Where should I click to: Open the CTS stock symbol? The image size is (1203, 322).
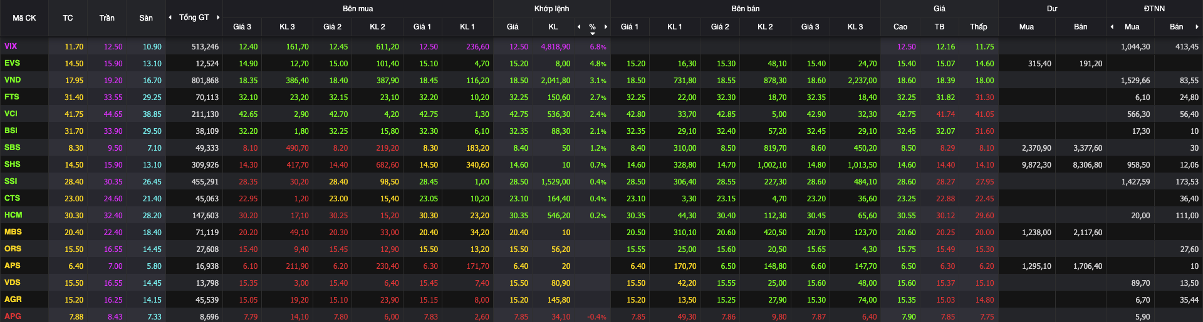(x=12, y=198)
